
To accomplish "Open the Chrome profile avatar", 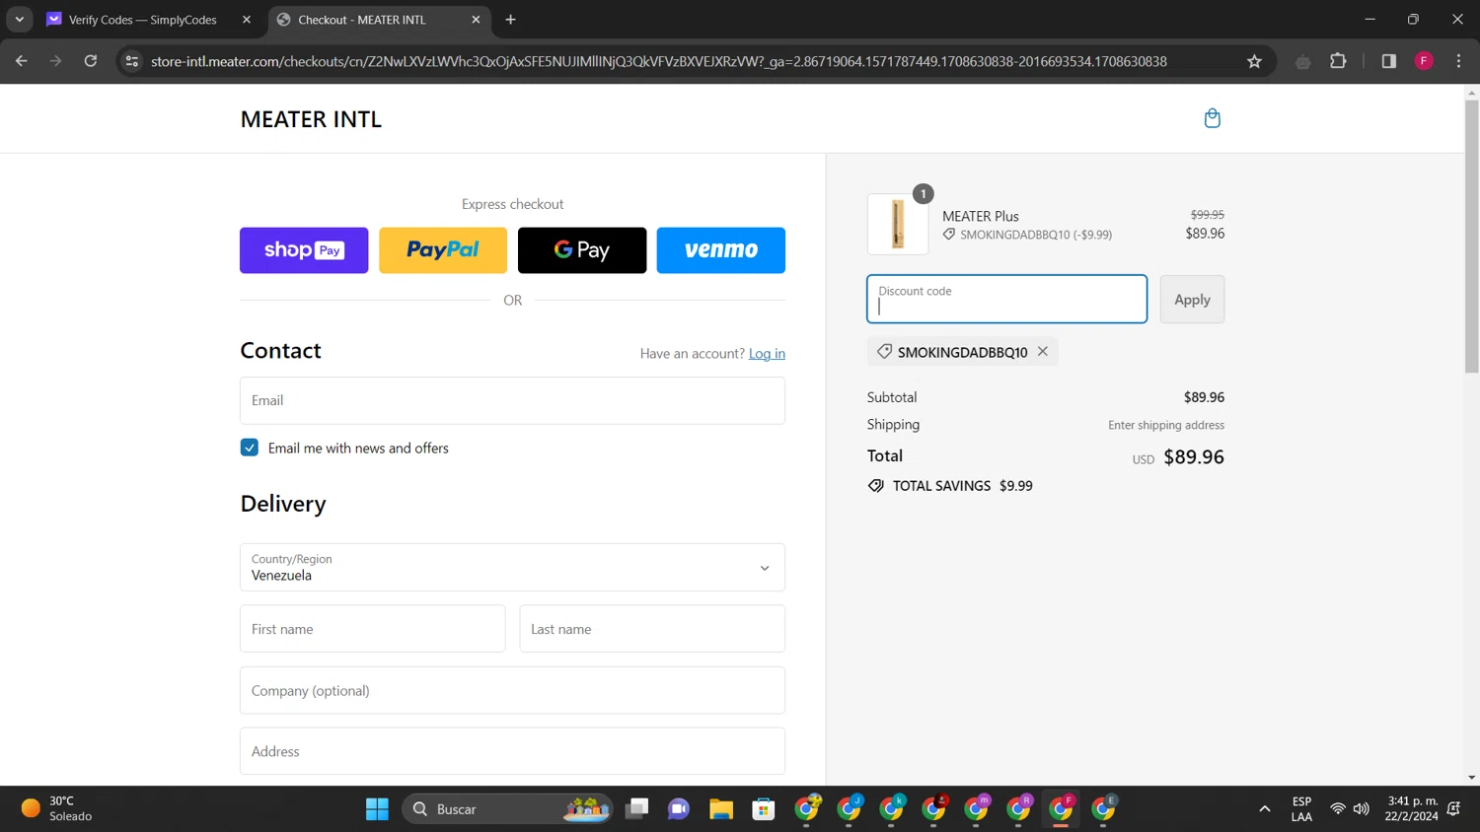I will pos(1424,61).
